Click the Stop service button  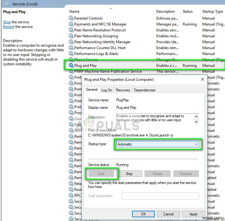129,174
